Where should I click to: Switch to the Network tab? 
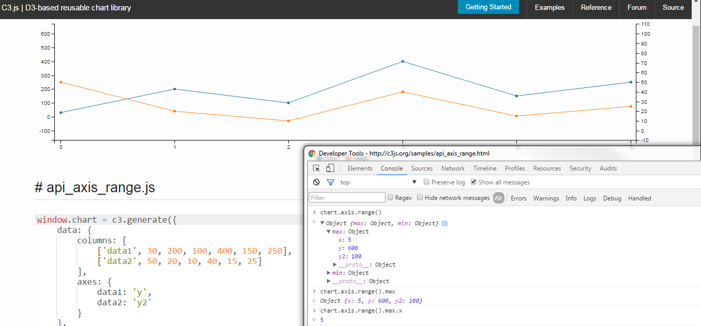[453, 168]
